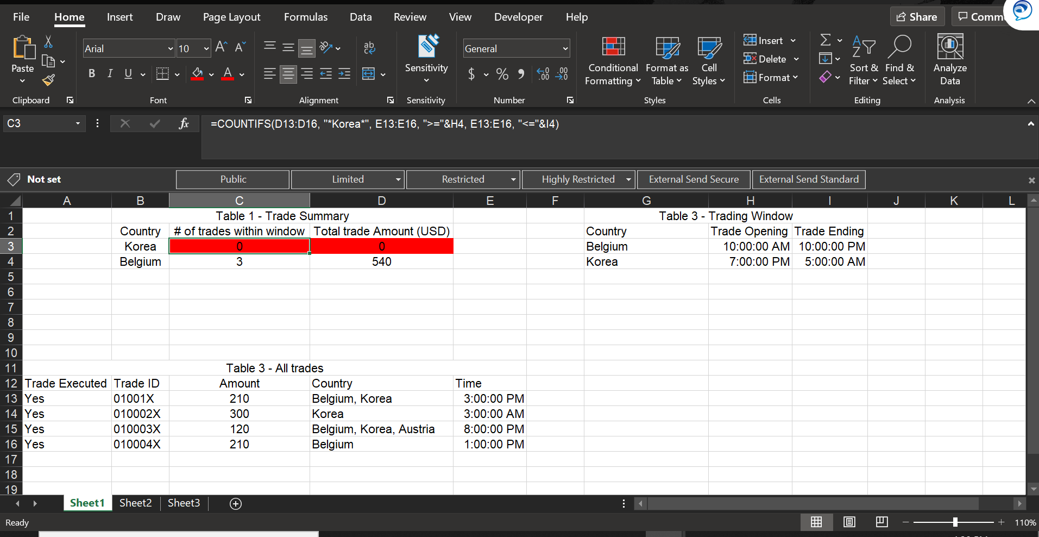Open the File menu
Screen dimensions: 1039x537
pos(21,17)
